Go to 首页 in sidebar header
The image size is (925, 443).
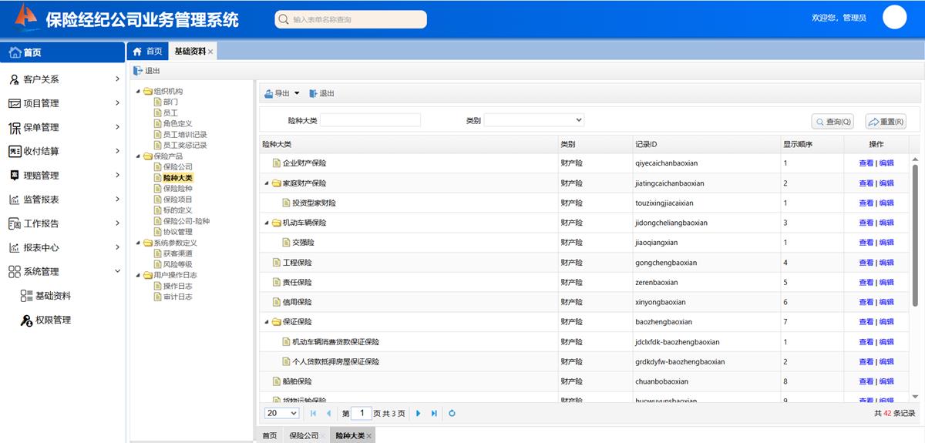(63, 52)
